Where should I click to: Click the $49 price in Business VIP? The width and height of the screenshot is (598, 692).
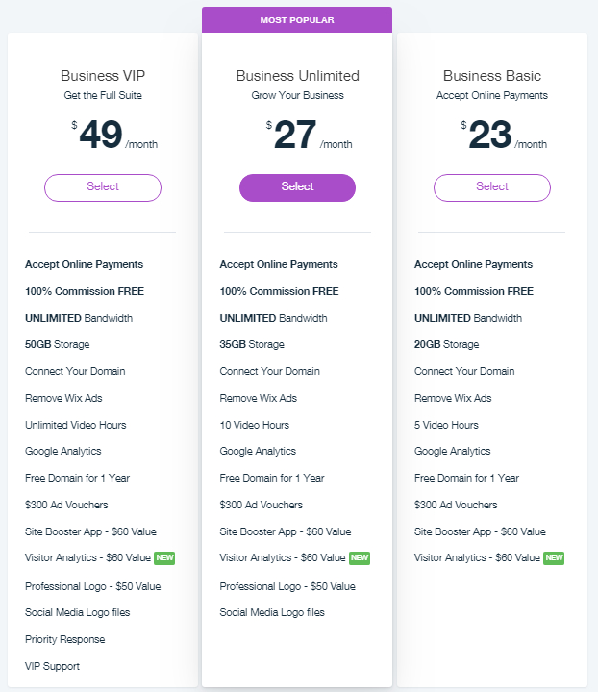(101, 136)
